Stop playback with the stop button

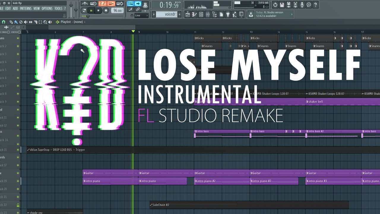(x=98, y=10)
